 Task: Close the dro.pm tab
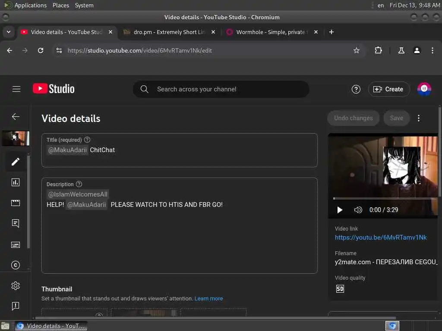[x=213, y=32]
